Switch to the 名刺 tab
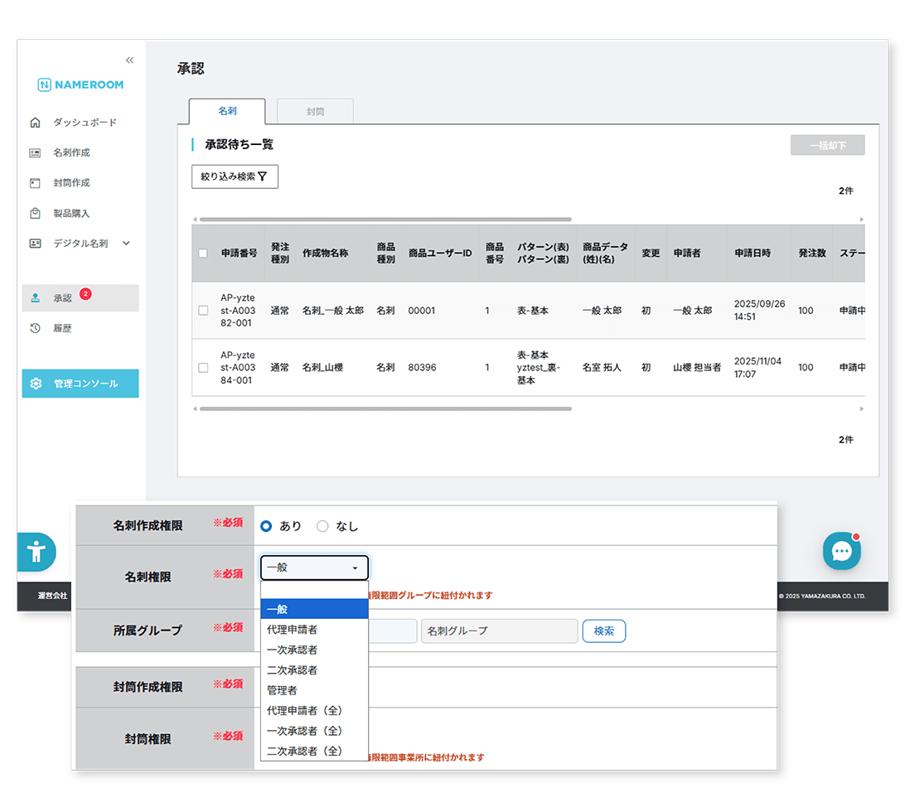 point(227,111)
